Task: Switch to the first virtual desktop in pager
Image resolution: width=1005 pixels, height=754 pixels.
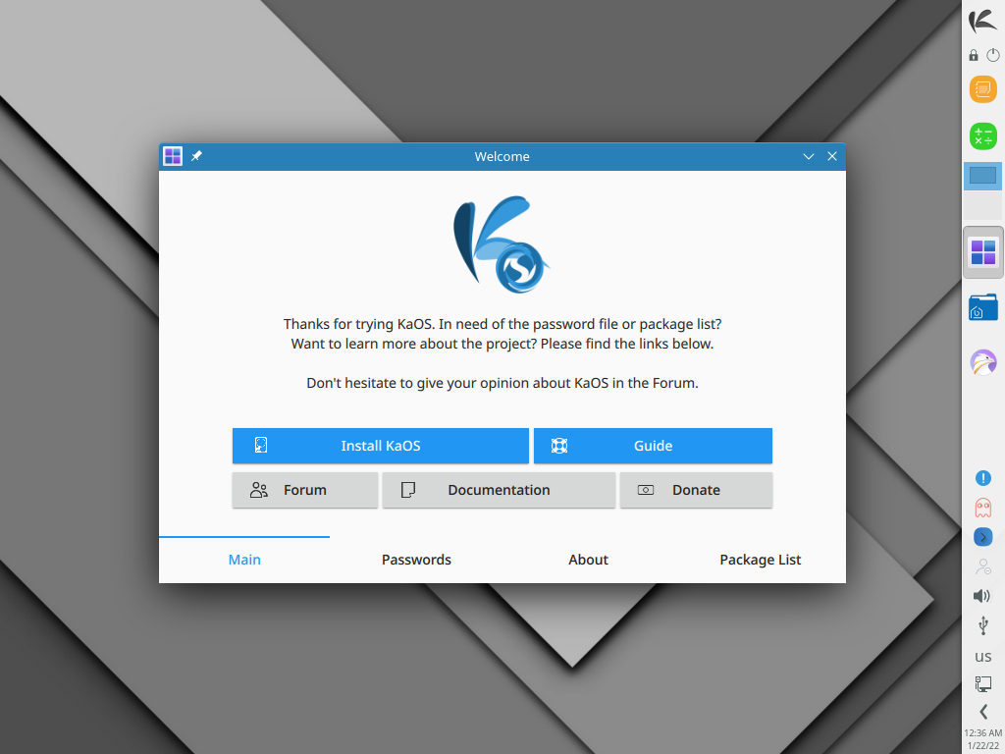Action: point(982,176)
